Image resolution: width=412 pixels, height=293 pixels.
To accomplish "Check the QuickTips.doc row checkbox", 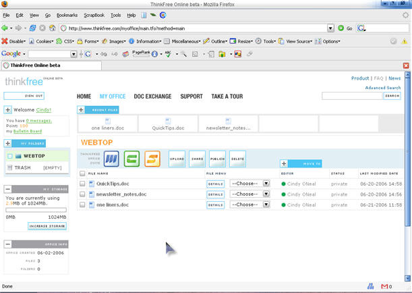I will click(x=82, y=184).
